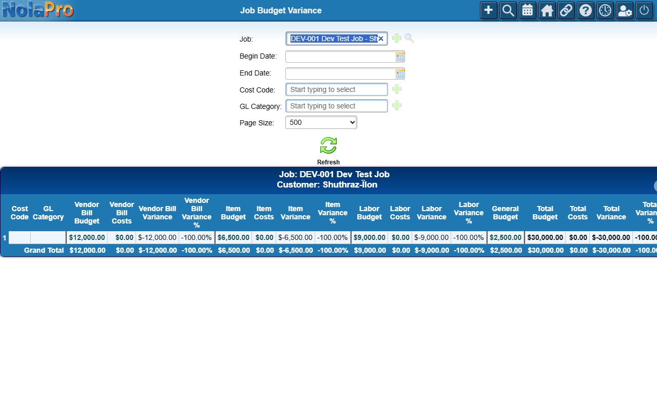Click row 1 $30,000.00 total budget
This screenshot has height=411, width=657.
click(545, 238)
